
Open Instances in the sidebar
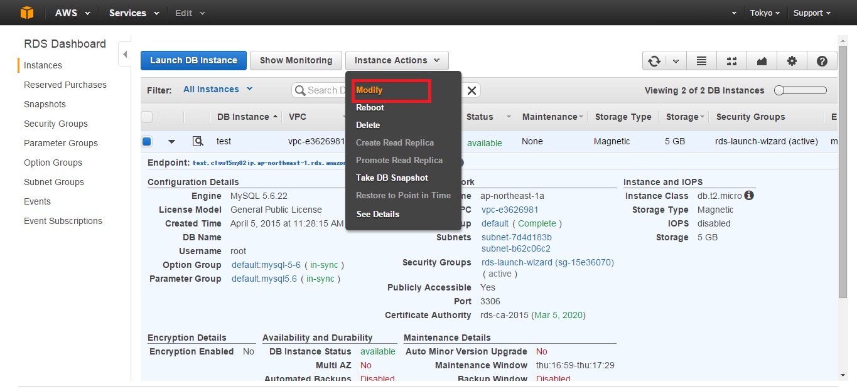click(43, 65)
